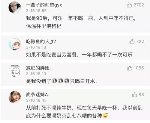Open username 一辈子的仰望gyx profile link
The height and width of the screenshot is (123, 150).
(44, 5)
